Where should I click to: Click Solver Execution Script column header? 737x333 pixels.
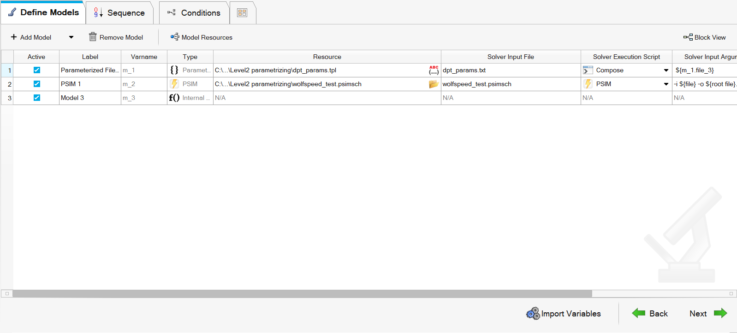[x=626, y=57]
